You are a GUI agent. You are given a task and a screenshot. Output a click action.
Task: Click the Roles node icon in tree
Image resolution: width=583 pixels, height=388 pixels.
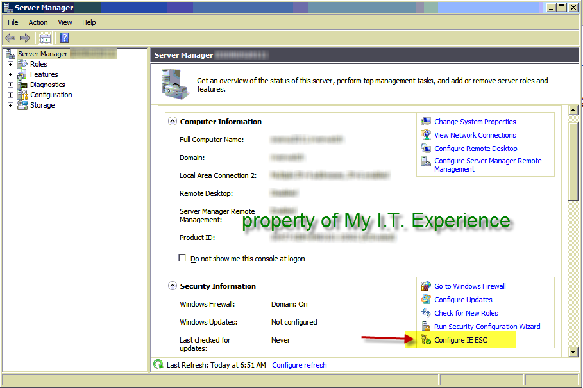[22, 64]
